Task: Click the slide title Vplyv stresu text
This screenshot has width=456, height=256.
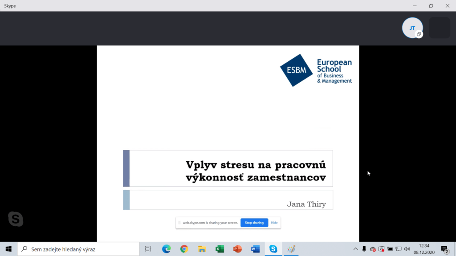Action: pyautogui.click(x=256, y=171)
